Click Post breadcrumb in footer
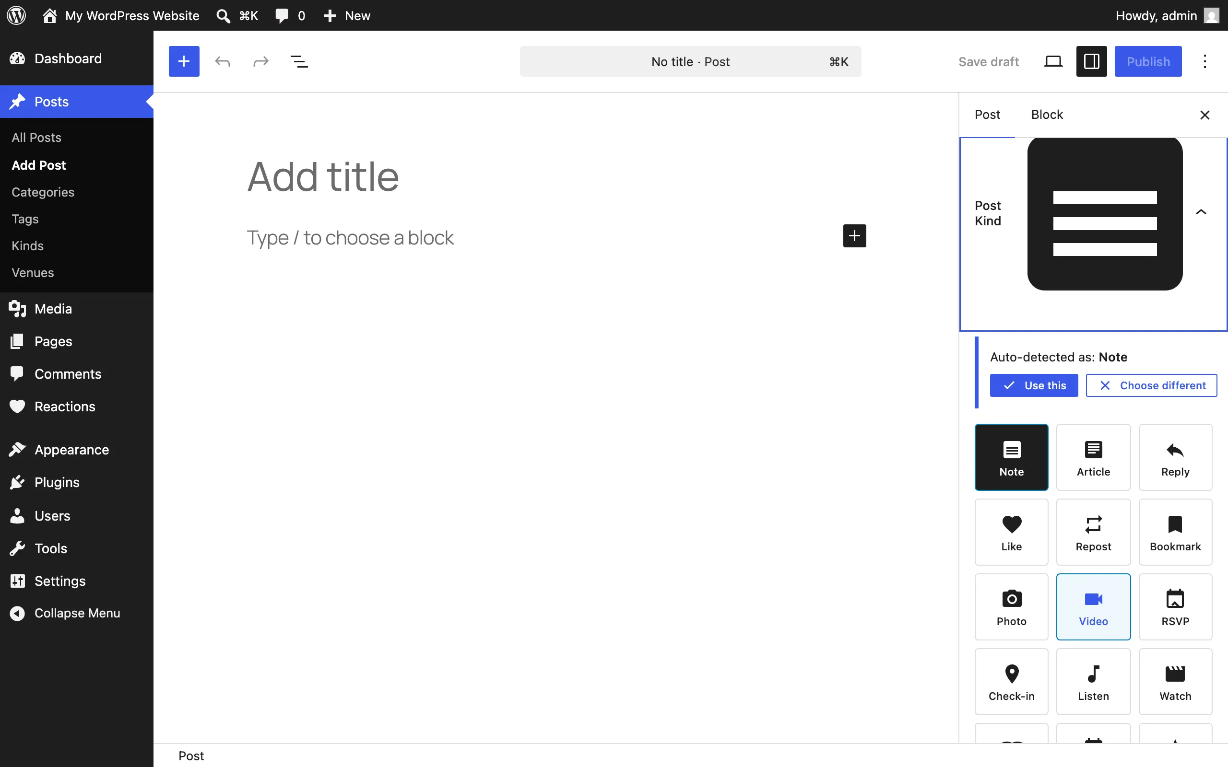 pos(191,756)
